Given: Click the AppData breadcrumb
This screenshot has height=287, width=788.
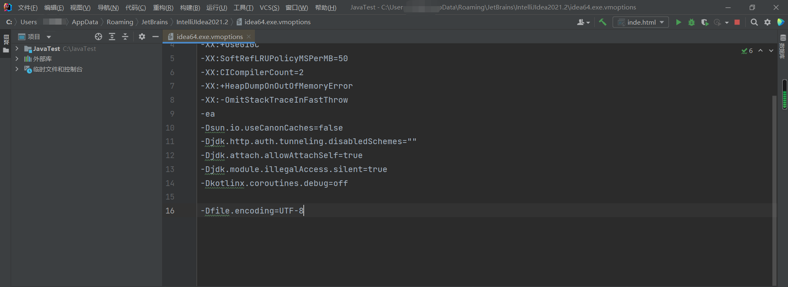Looking at the screenshot, I should pyautogui.click(x=85, y=22).
